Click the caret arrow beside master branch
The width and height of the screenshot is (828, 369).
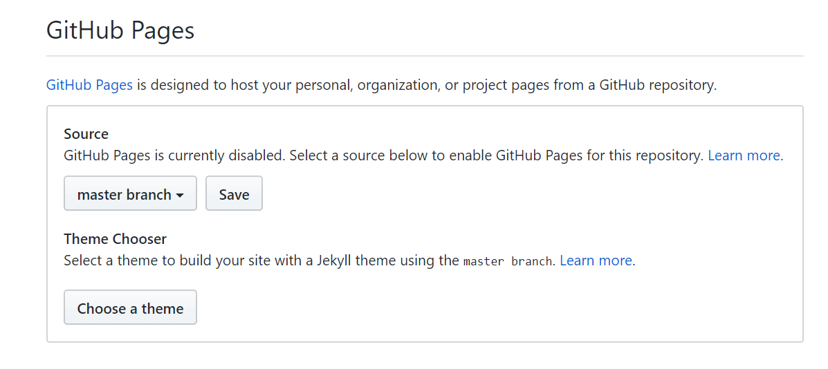click(x=181, y=196)
